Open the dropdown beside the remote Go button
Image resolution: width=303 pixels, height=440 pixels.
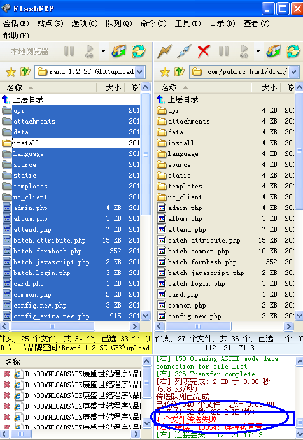pyautogui.click(x=258, y=52)
